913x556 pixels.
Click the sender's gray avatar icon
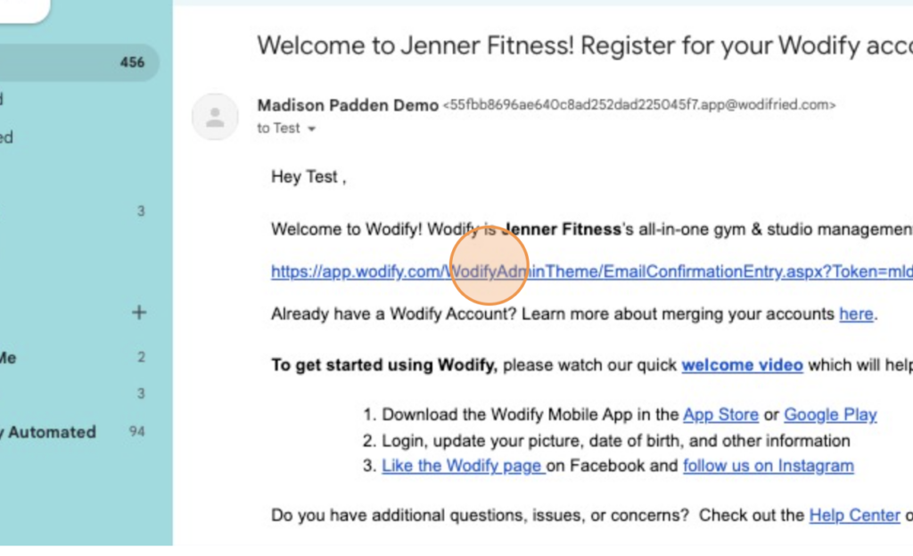tap(215, 117)
